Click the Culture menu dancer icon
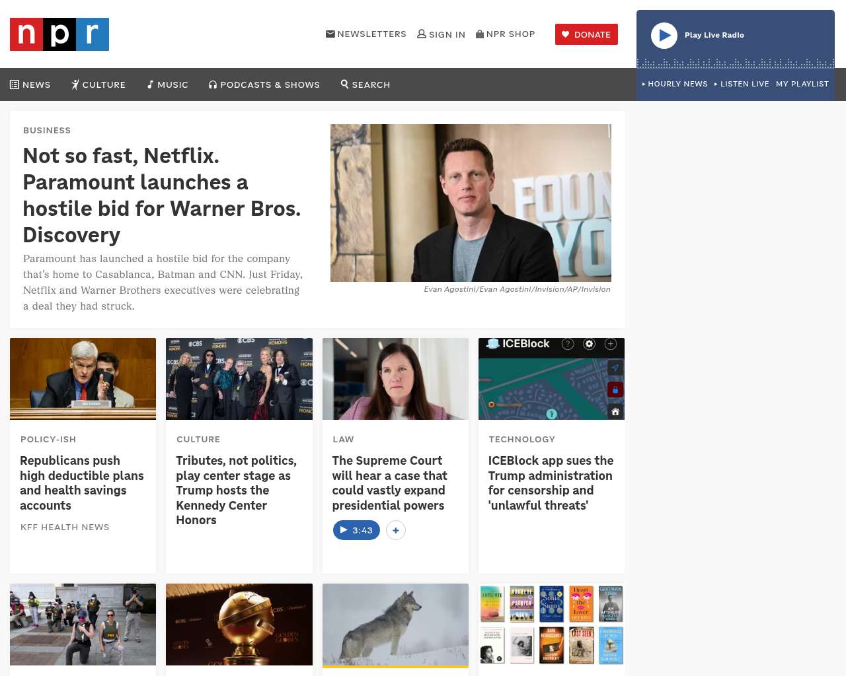Viewport: 846px width, 676px height. point(75,84)
